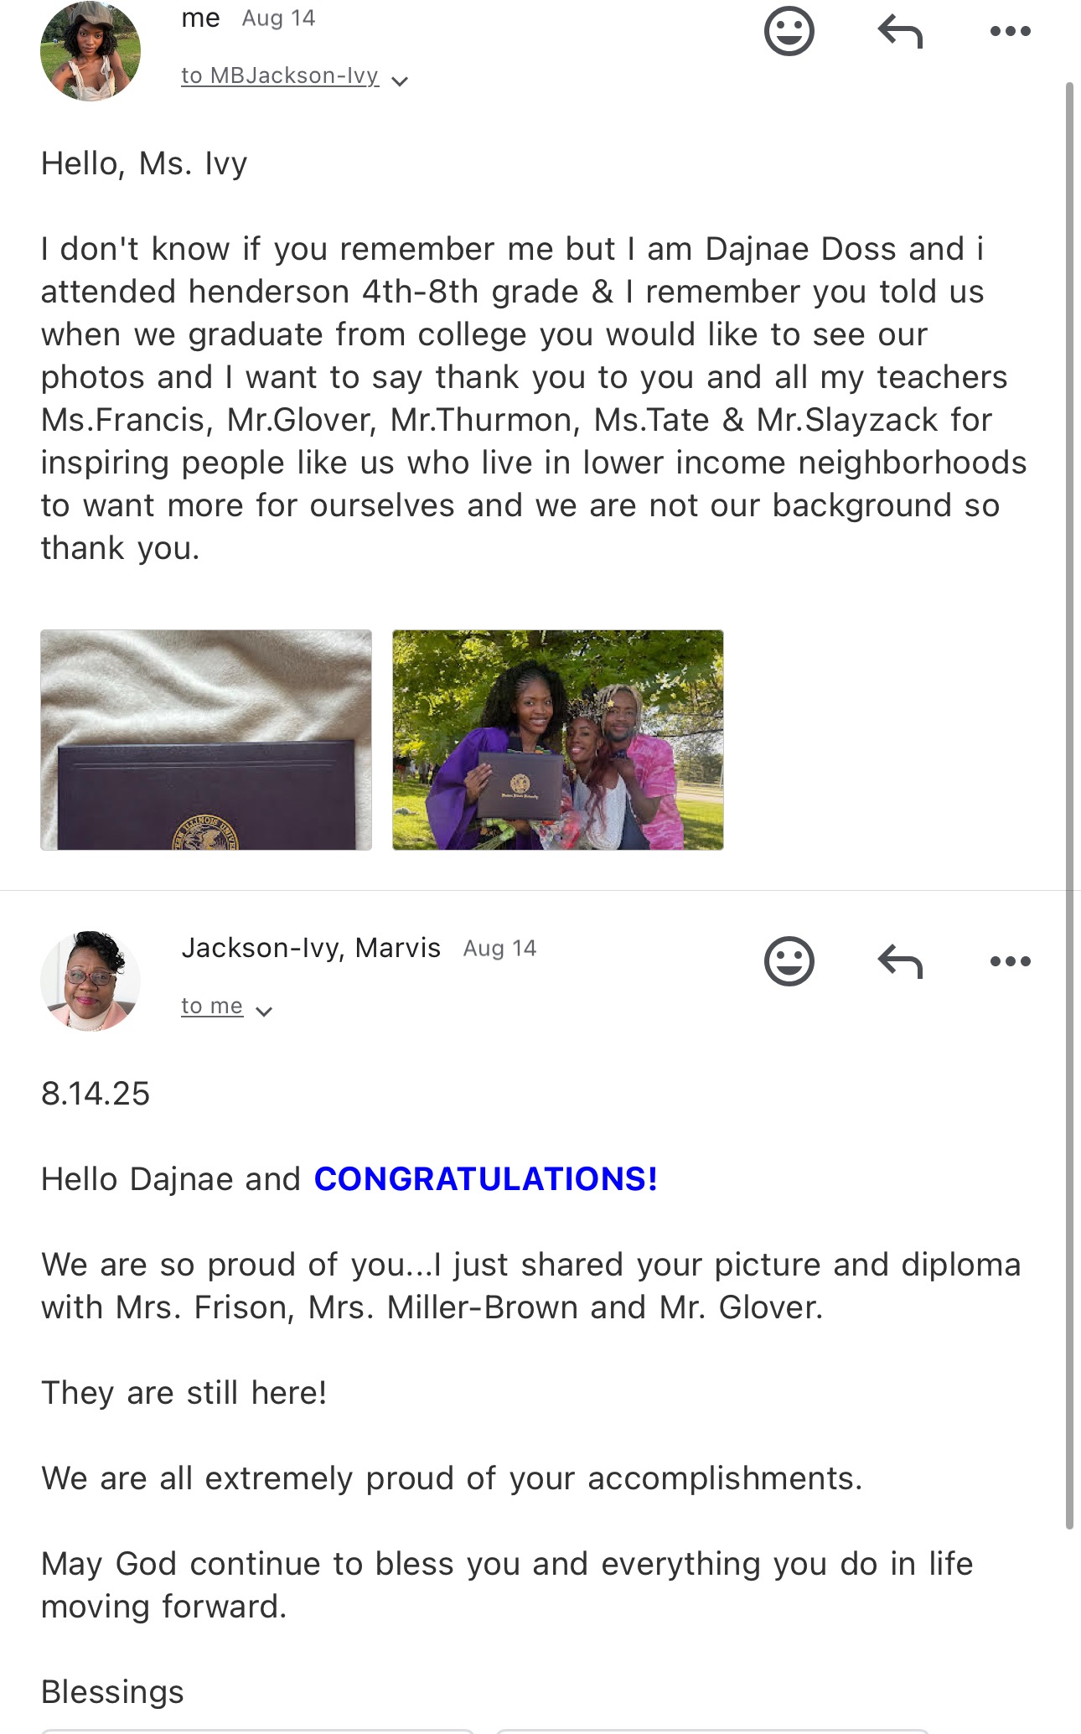Open more options for first email
The width and height of the screenshot is (1081, 1734).
(x=1010, y=32)
